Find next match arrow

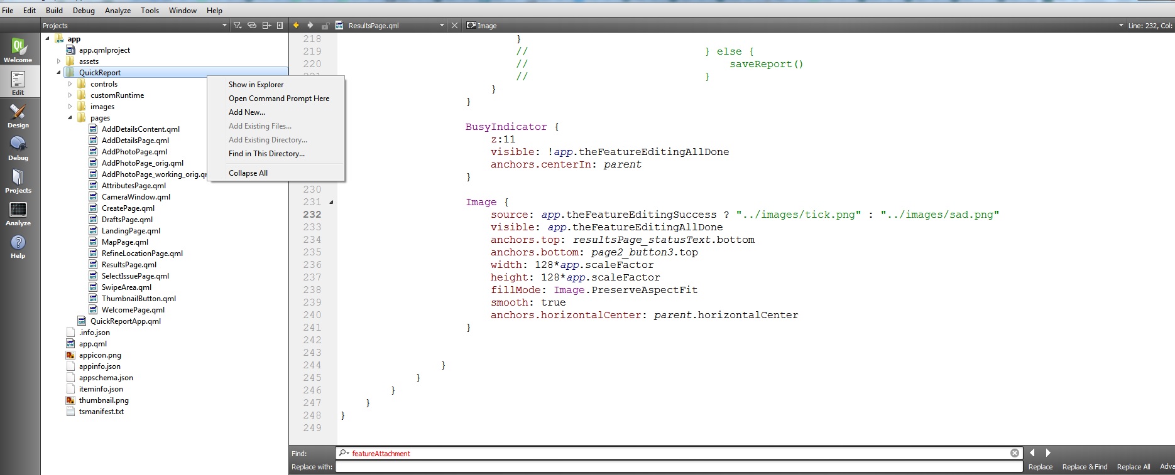pos(1048,452)
